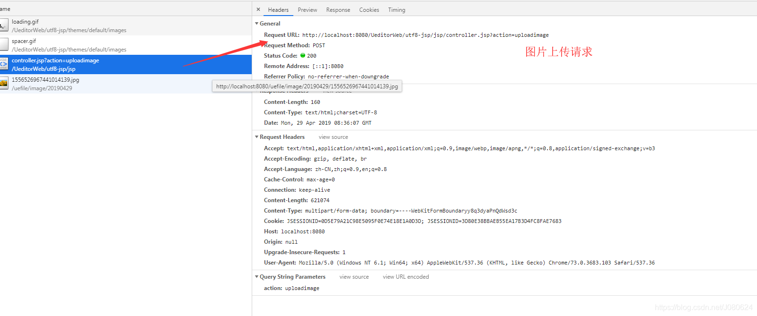Select loading.gif request row
Screen dimensions: 757x316
pos(126,26)
